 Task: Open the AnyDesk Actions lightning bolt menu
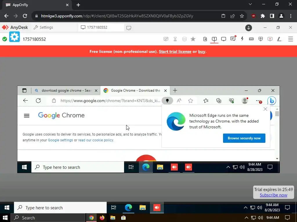pos(242,39)
